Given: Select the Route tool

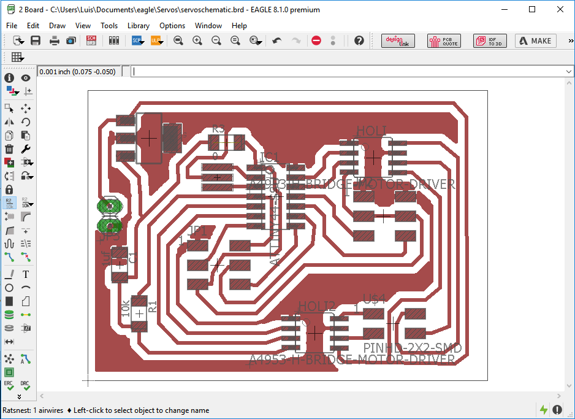Looking at the screenshot, I should (9, 257).
